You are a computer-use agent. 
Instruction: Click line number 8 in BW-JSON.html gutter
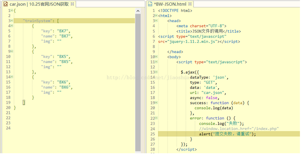154,46
